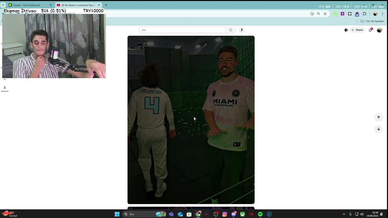
Task: Open Spotify from the taskbar
Action: click(260, 214)
